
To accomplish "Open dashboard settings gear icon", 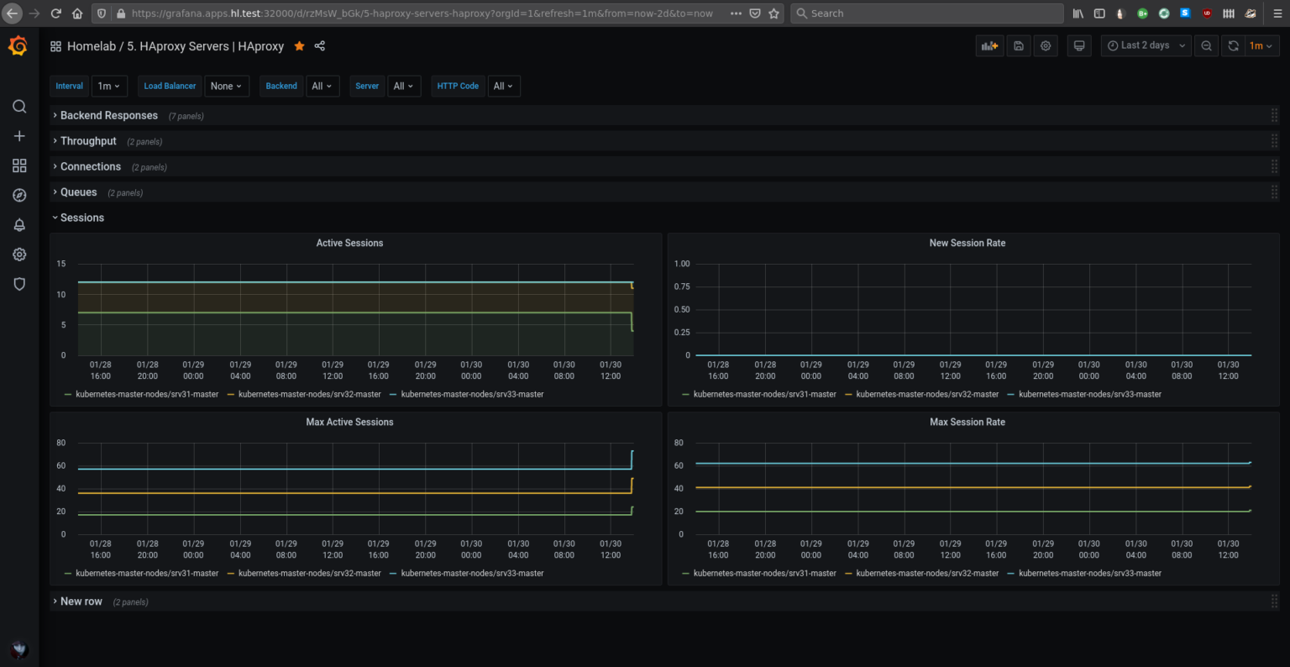I will [x=1046, y=45].
